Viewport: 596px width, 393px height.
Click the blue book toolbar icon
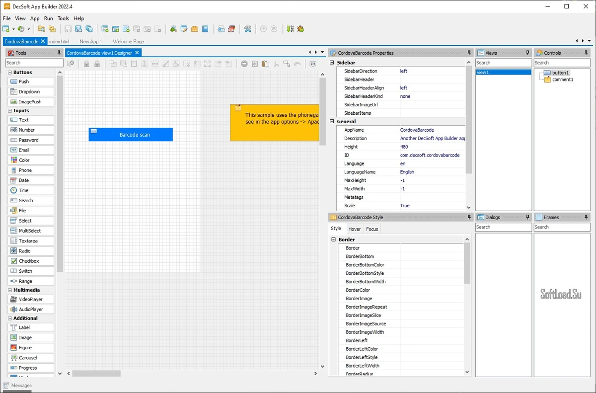click(x=205, y=29)
